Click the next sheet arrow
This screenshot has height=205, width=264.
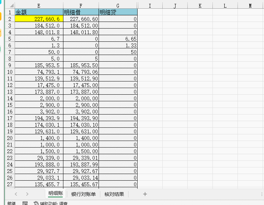[x=27, y=194]
